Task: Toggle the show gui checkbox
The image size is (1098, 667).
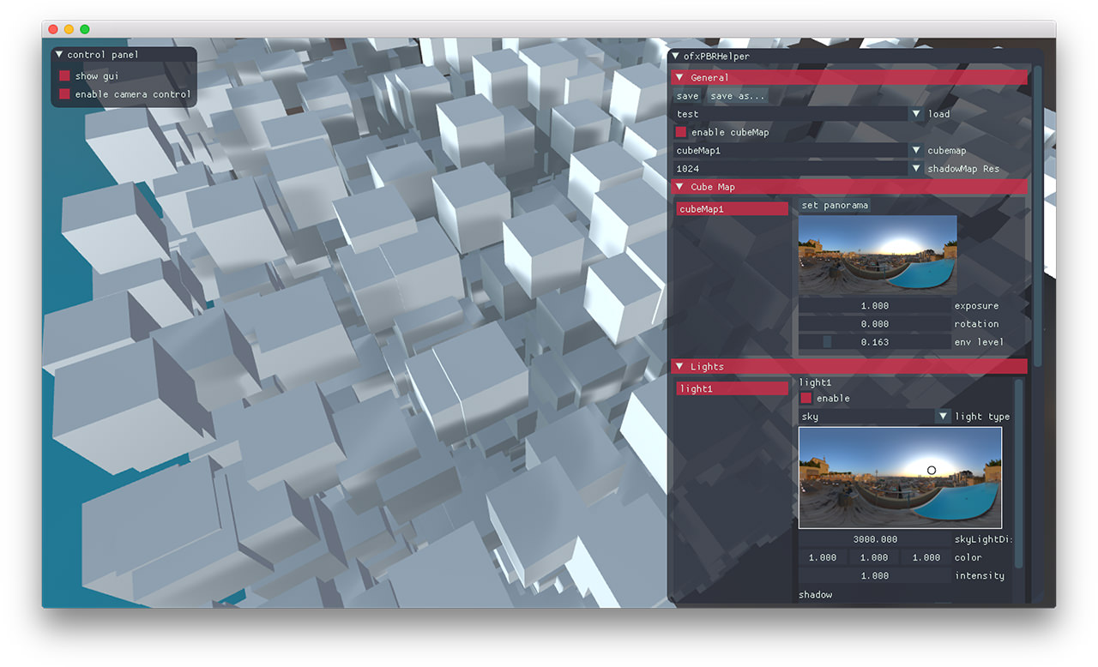Action: 64,75
